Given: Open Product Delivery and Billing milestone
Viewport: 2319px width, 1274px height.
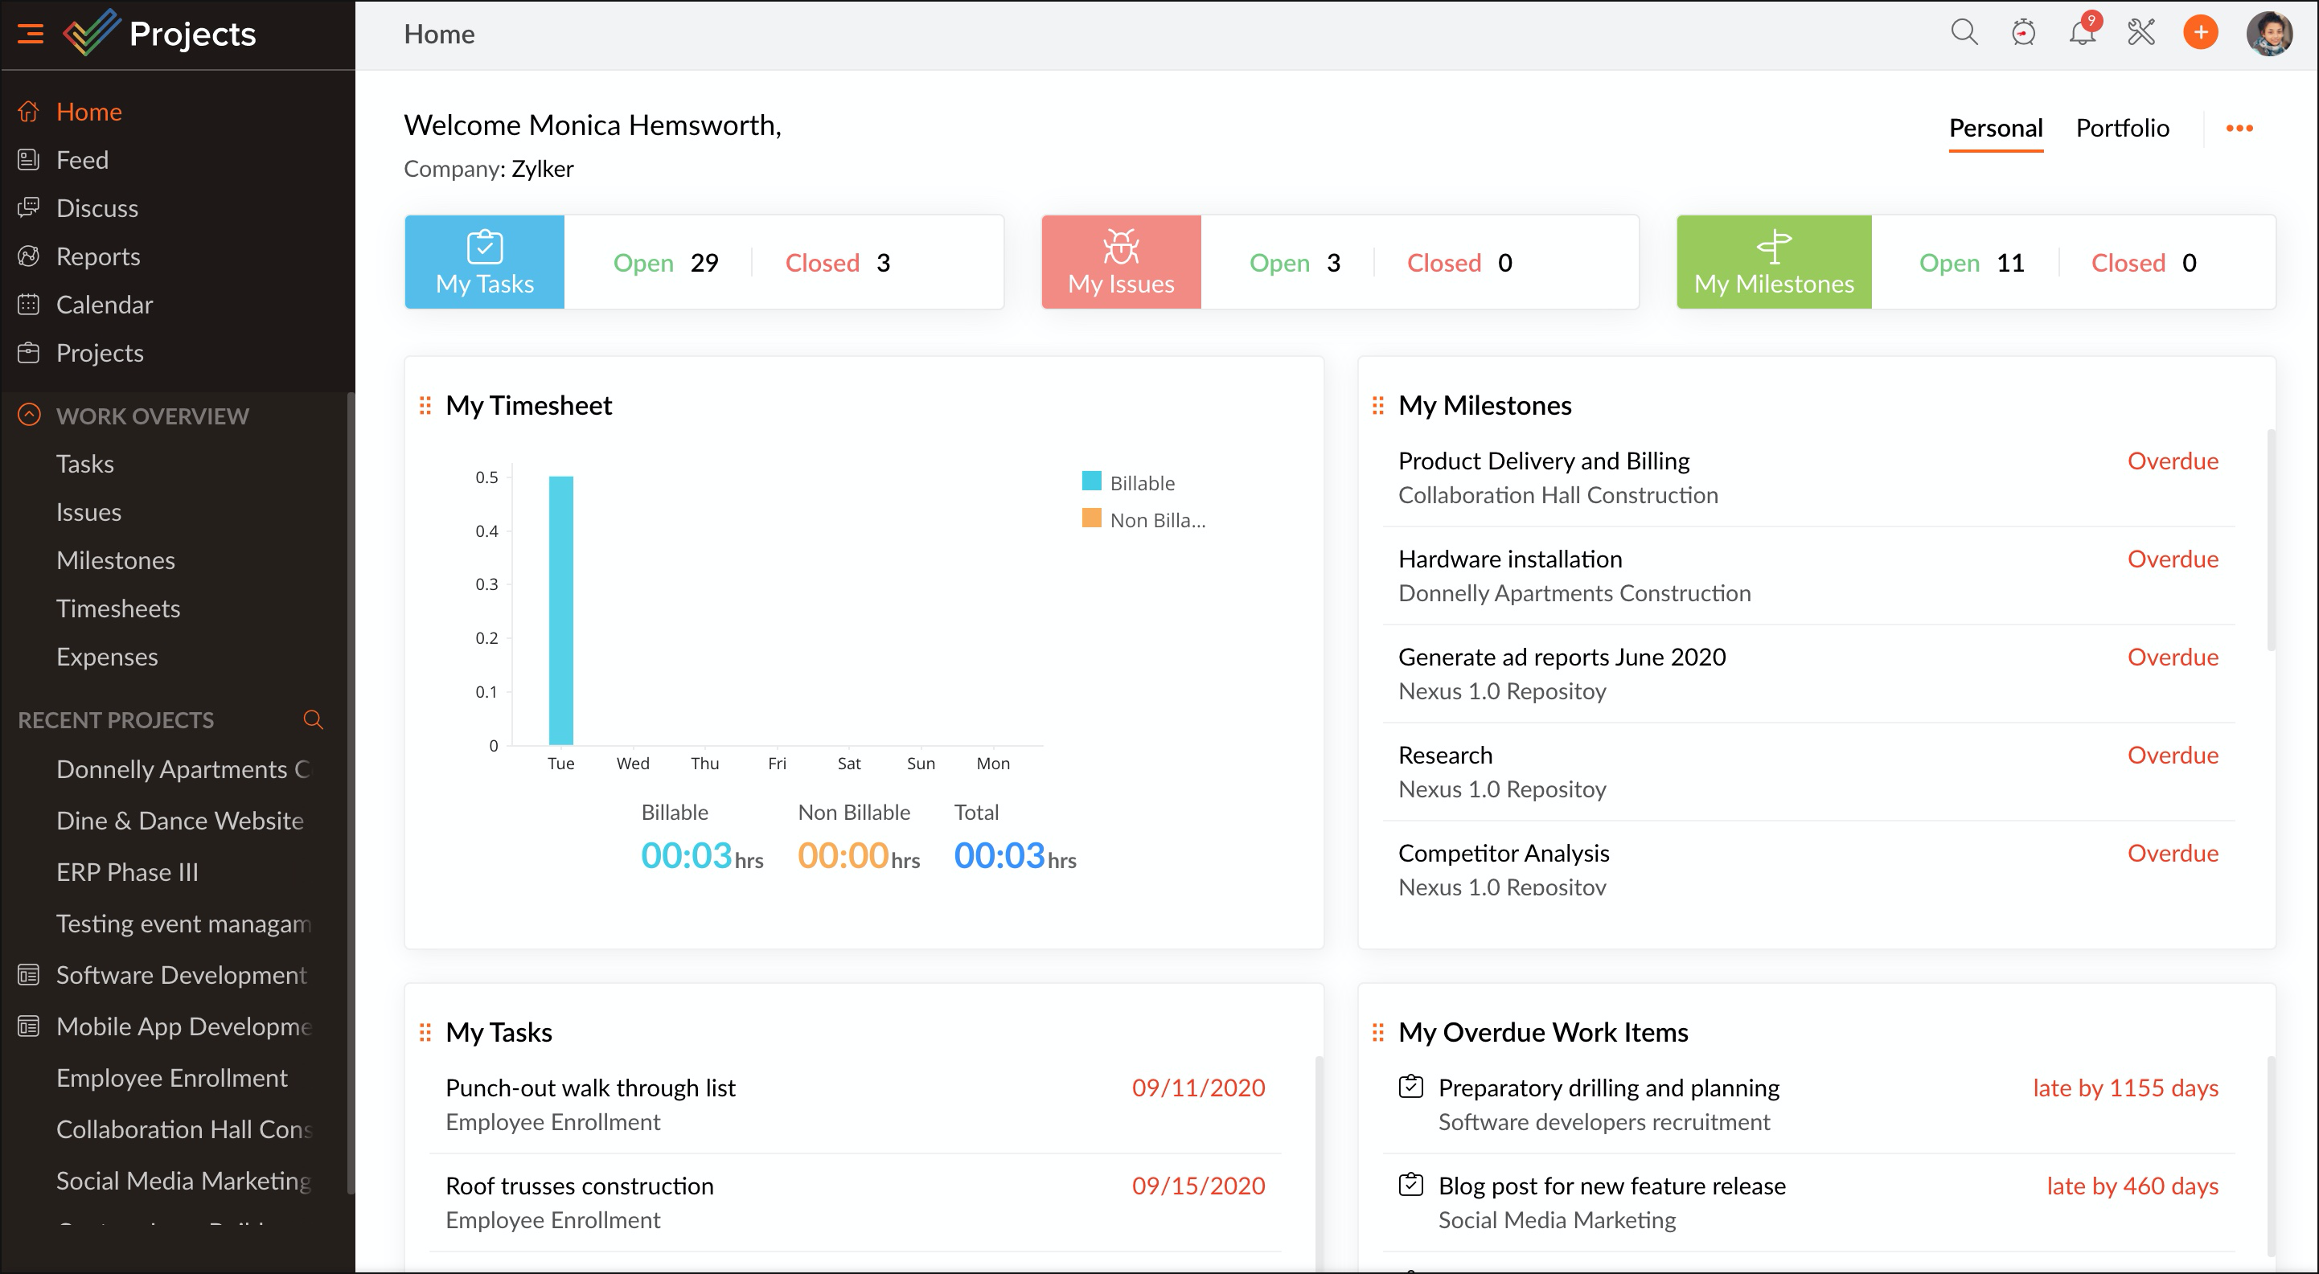Looking at the screenshot, I should click(1543, 461).
